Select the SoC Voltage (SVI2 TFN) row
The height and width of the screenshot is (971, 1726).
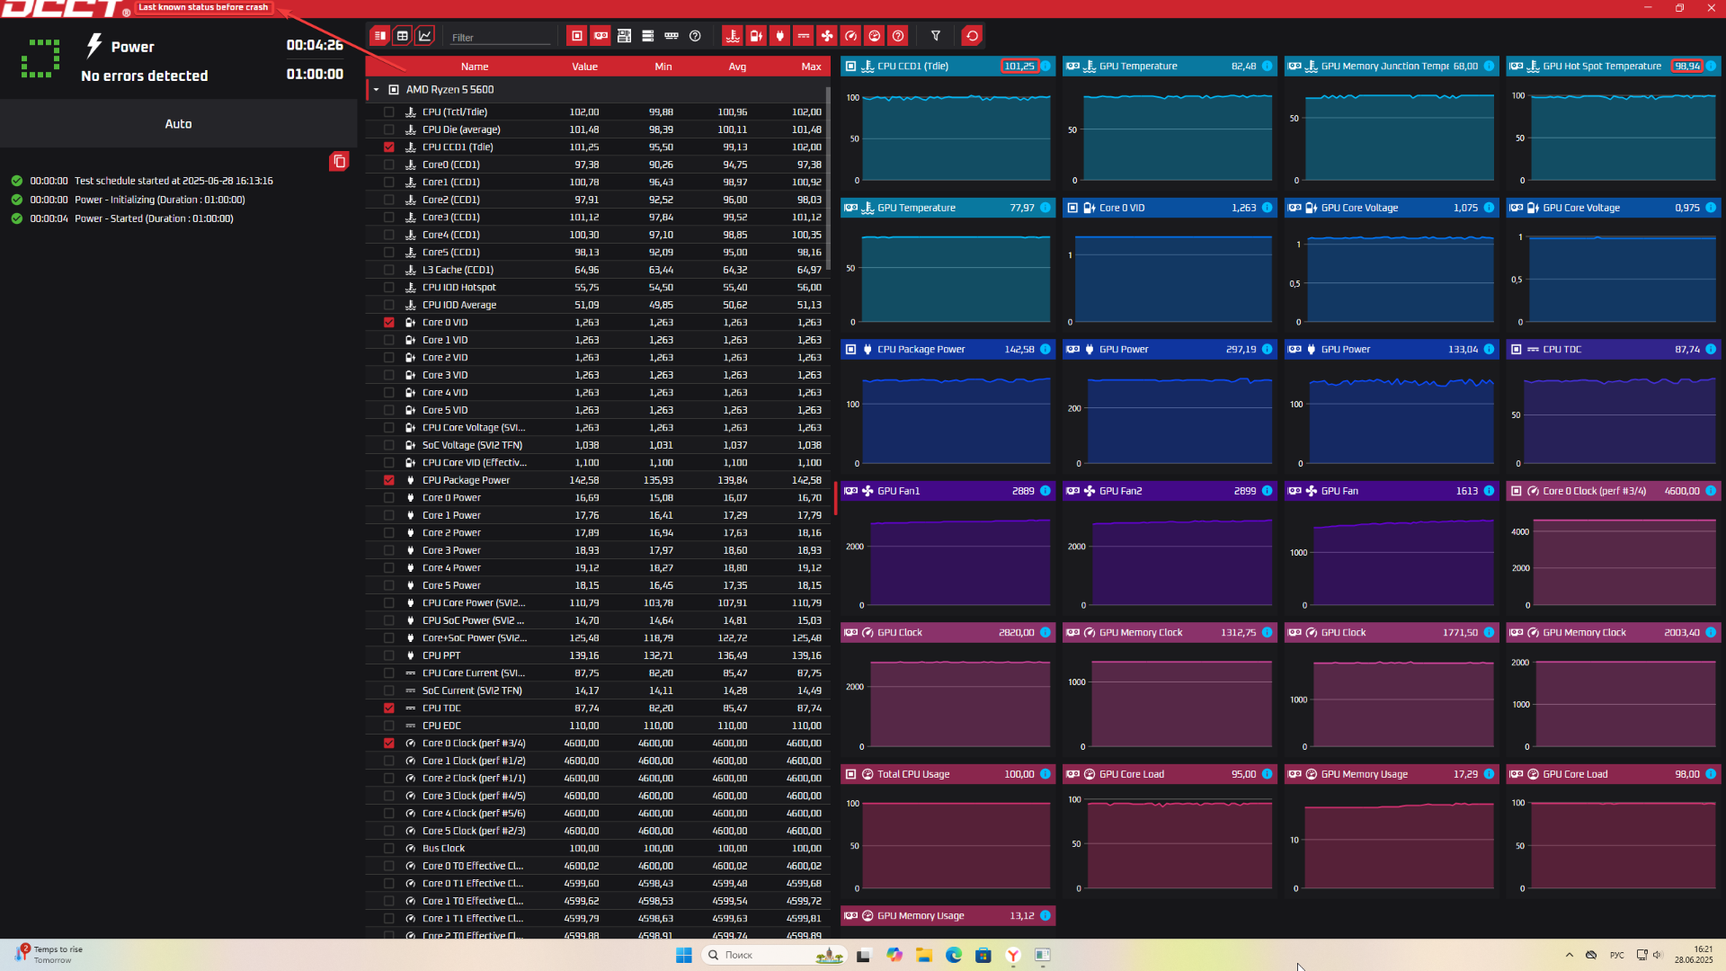pyautogui.click(x=599, y=445)
